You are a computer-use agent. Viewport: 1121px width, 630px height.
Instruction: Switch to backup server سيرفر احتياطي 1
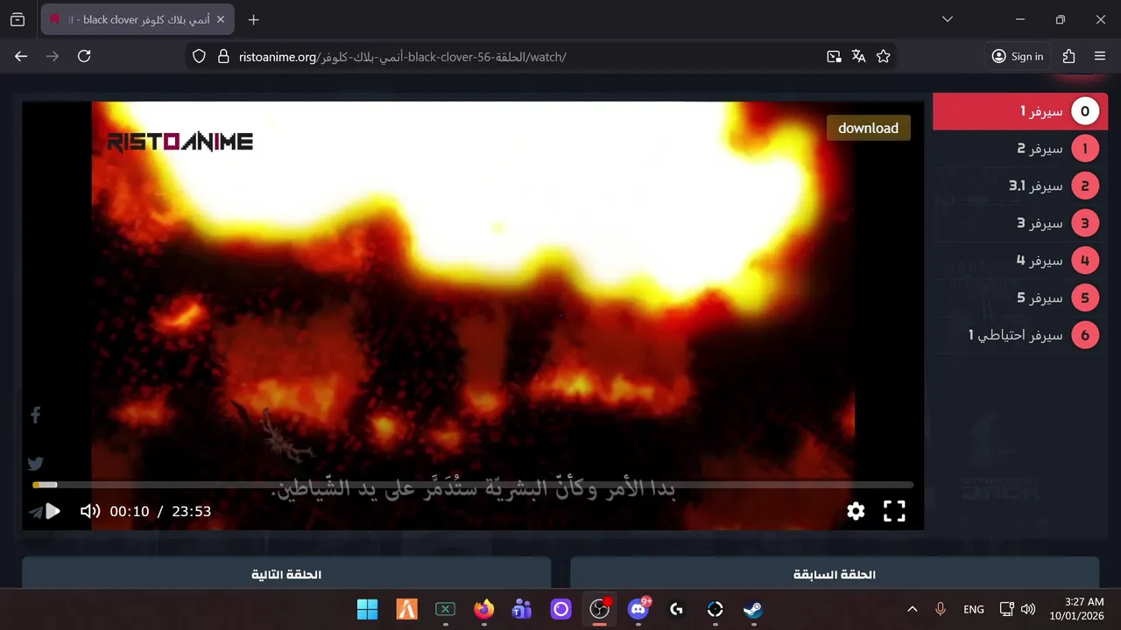coord(1020,335)
